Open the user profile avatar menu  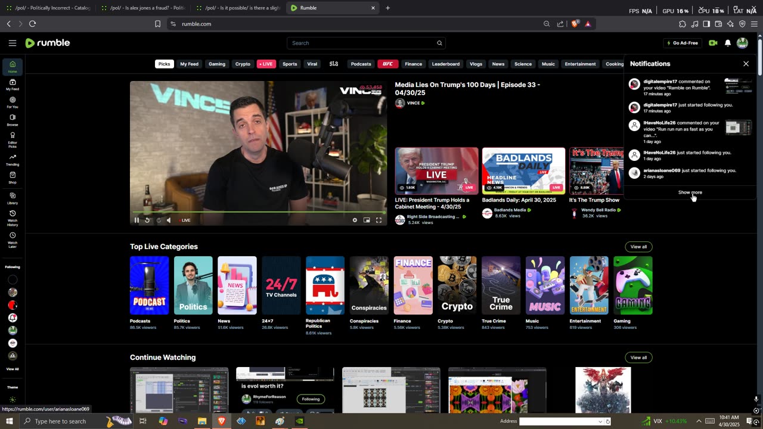pyautogui.click(x=742, y=43)
